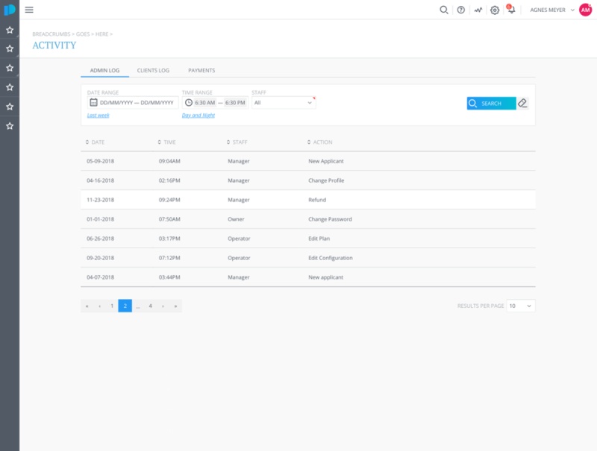The height and width of the screenshot is (451, 597).
Task: Click the first star in the left sidebar
Action: coord(10,30)
